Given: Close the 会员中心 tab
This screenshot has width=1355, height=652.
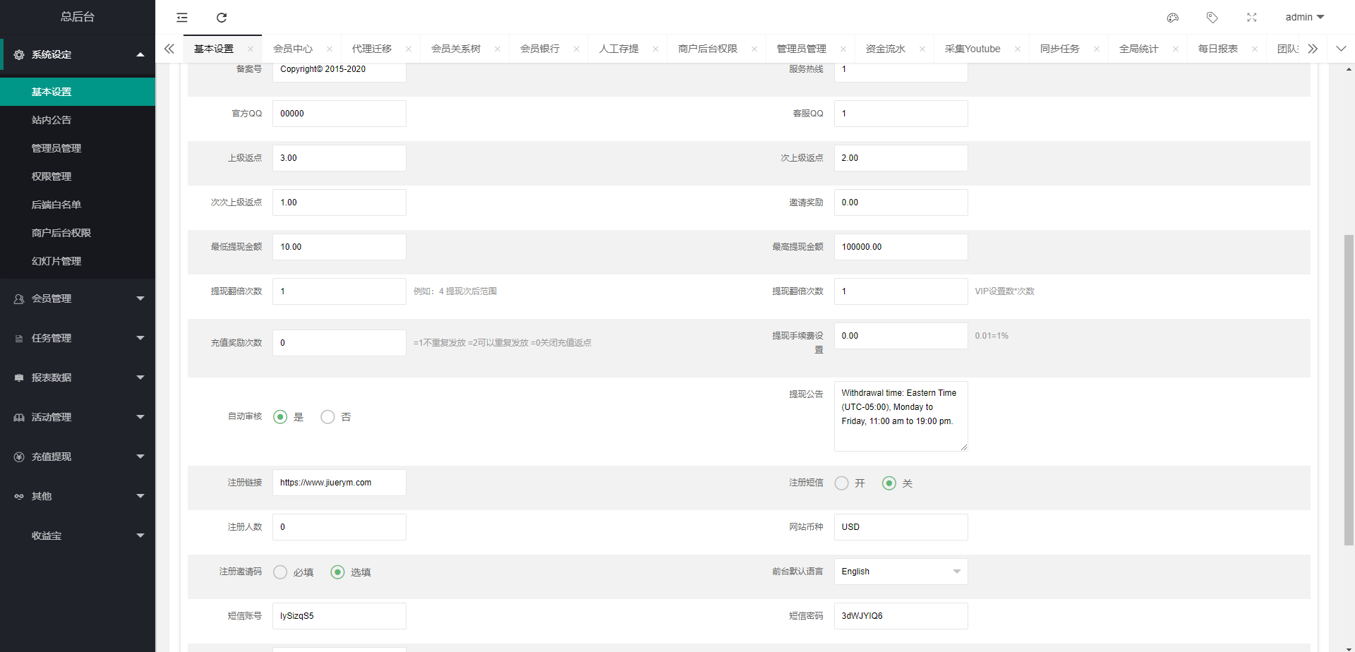Looking at the screenshot, I should (330, 49).
